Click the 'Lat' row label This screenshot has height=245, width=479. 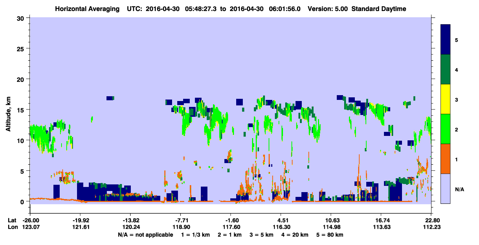[x=12, y=220]
